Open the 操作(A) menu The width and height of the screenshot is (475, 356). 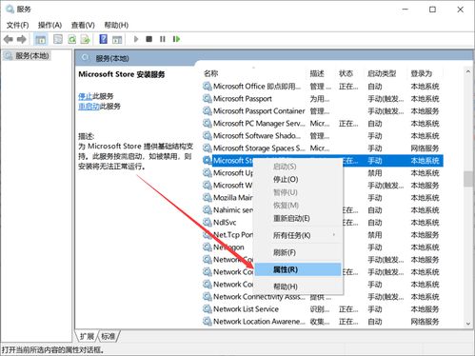pyautogui.click(x=49, y=25)
